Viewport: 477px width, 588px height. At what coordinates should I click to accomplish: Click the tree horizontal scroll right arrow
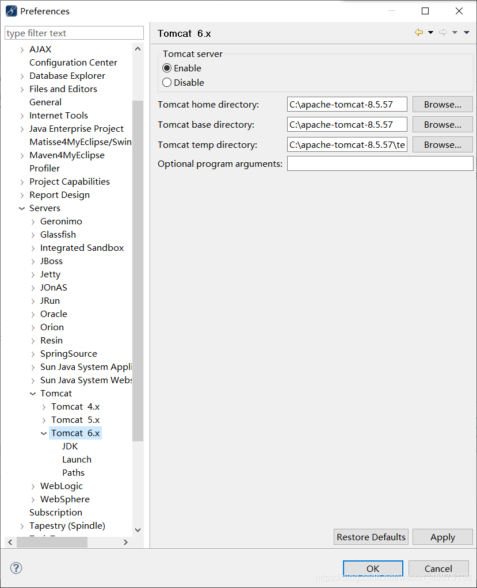pos(125,542)
